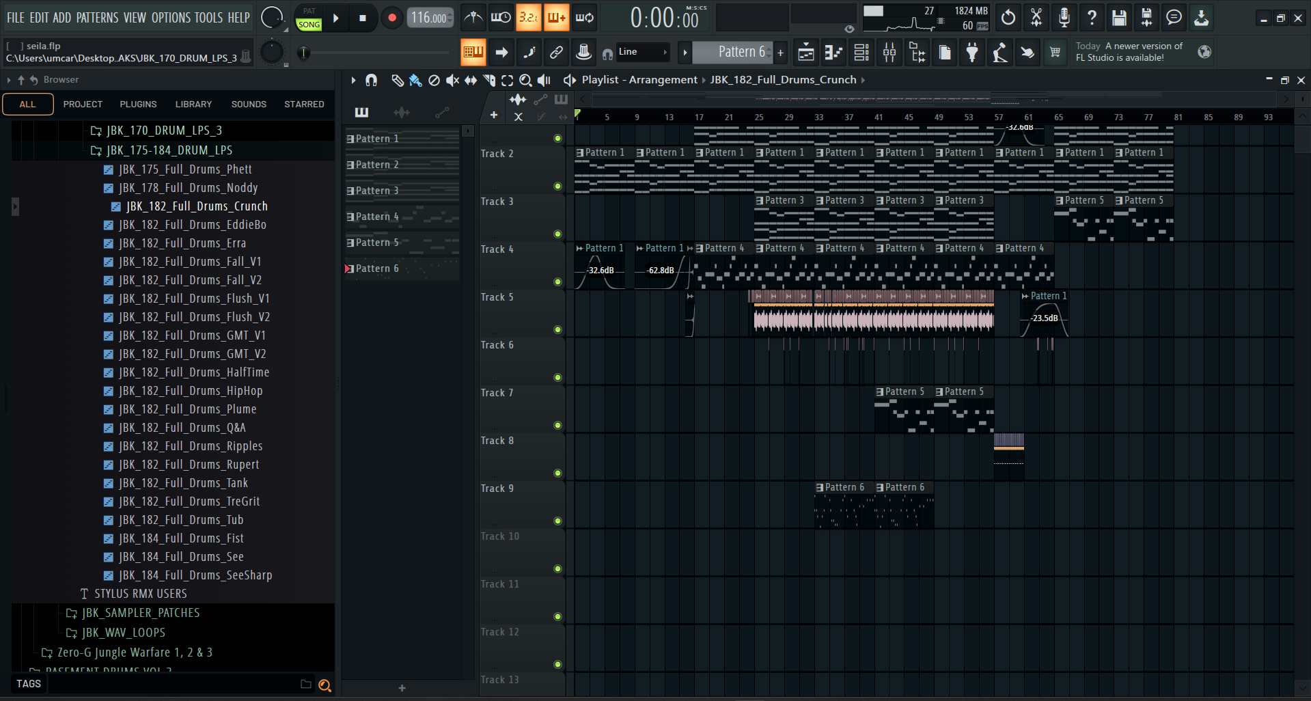Click the microphone one-click recording icon
The height and width of the screenshot is (701, 1311).
pos(1064,18)
